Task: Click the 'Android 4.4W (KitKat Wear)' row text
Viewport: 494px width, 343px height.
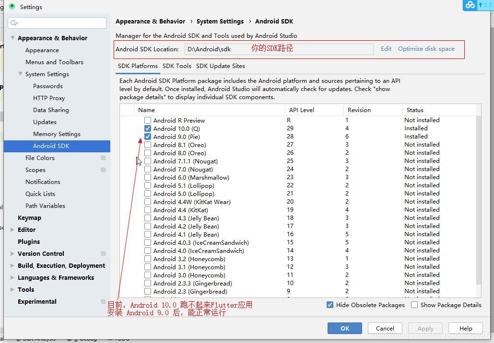Action: [x=192, y=202]
